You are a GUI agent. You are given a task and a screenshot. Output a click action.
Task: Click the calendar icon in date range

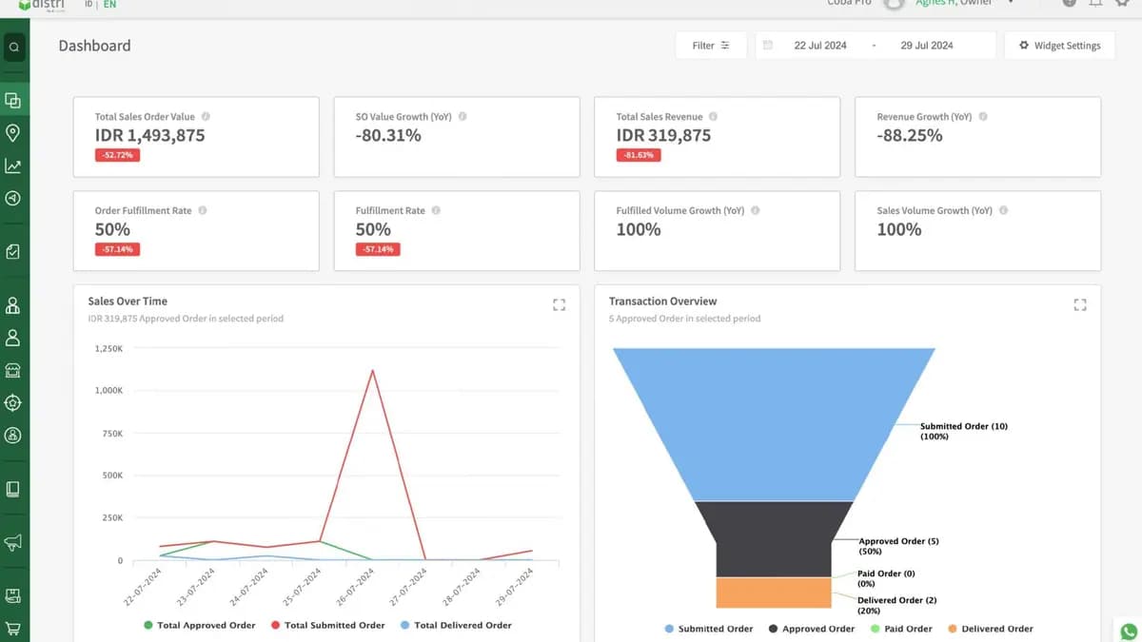coord(768,46)
